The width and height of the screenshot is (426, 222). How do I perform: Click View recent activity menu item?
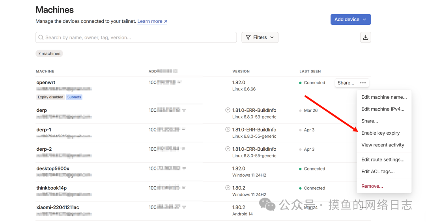point(383,145)
